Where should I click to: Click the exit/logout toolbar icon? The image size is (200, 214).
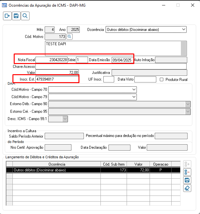coord(7,16)
